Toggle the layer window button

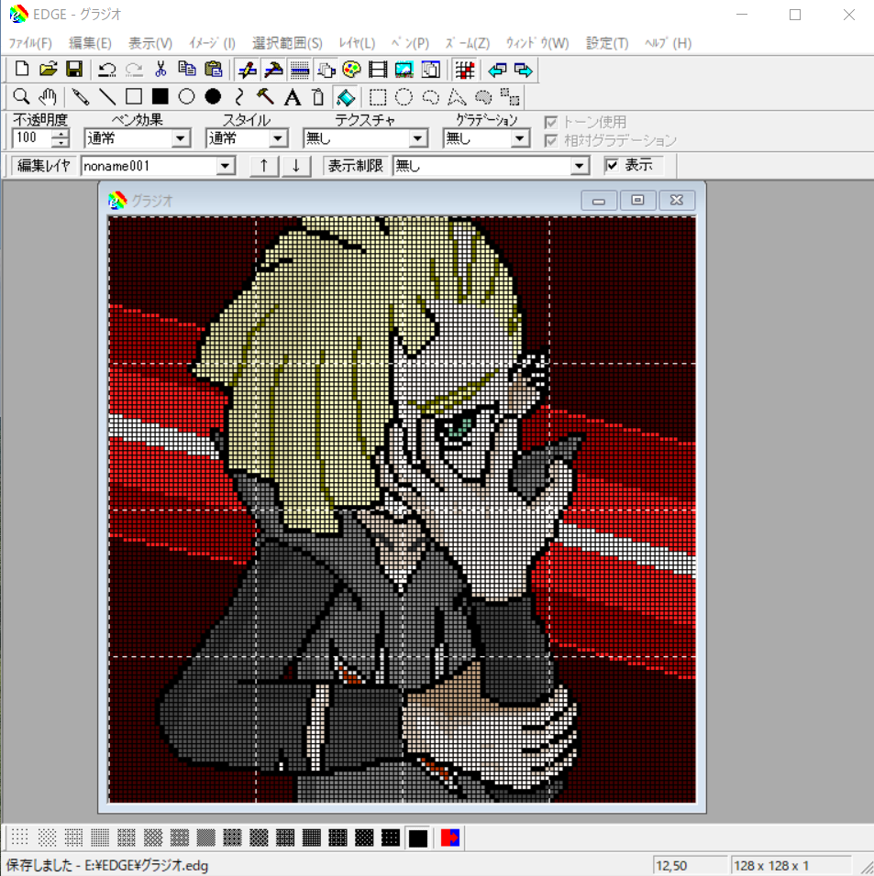pos(326,70)
